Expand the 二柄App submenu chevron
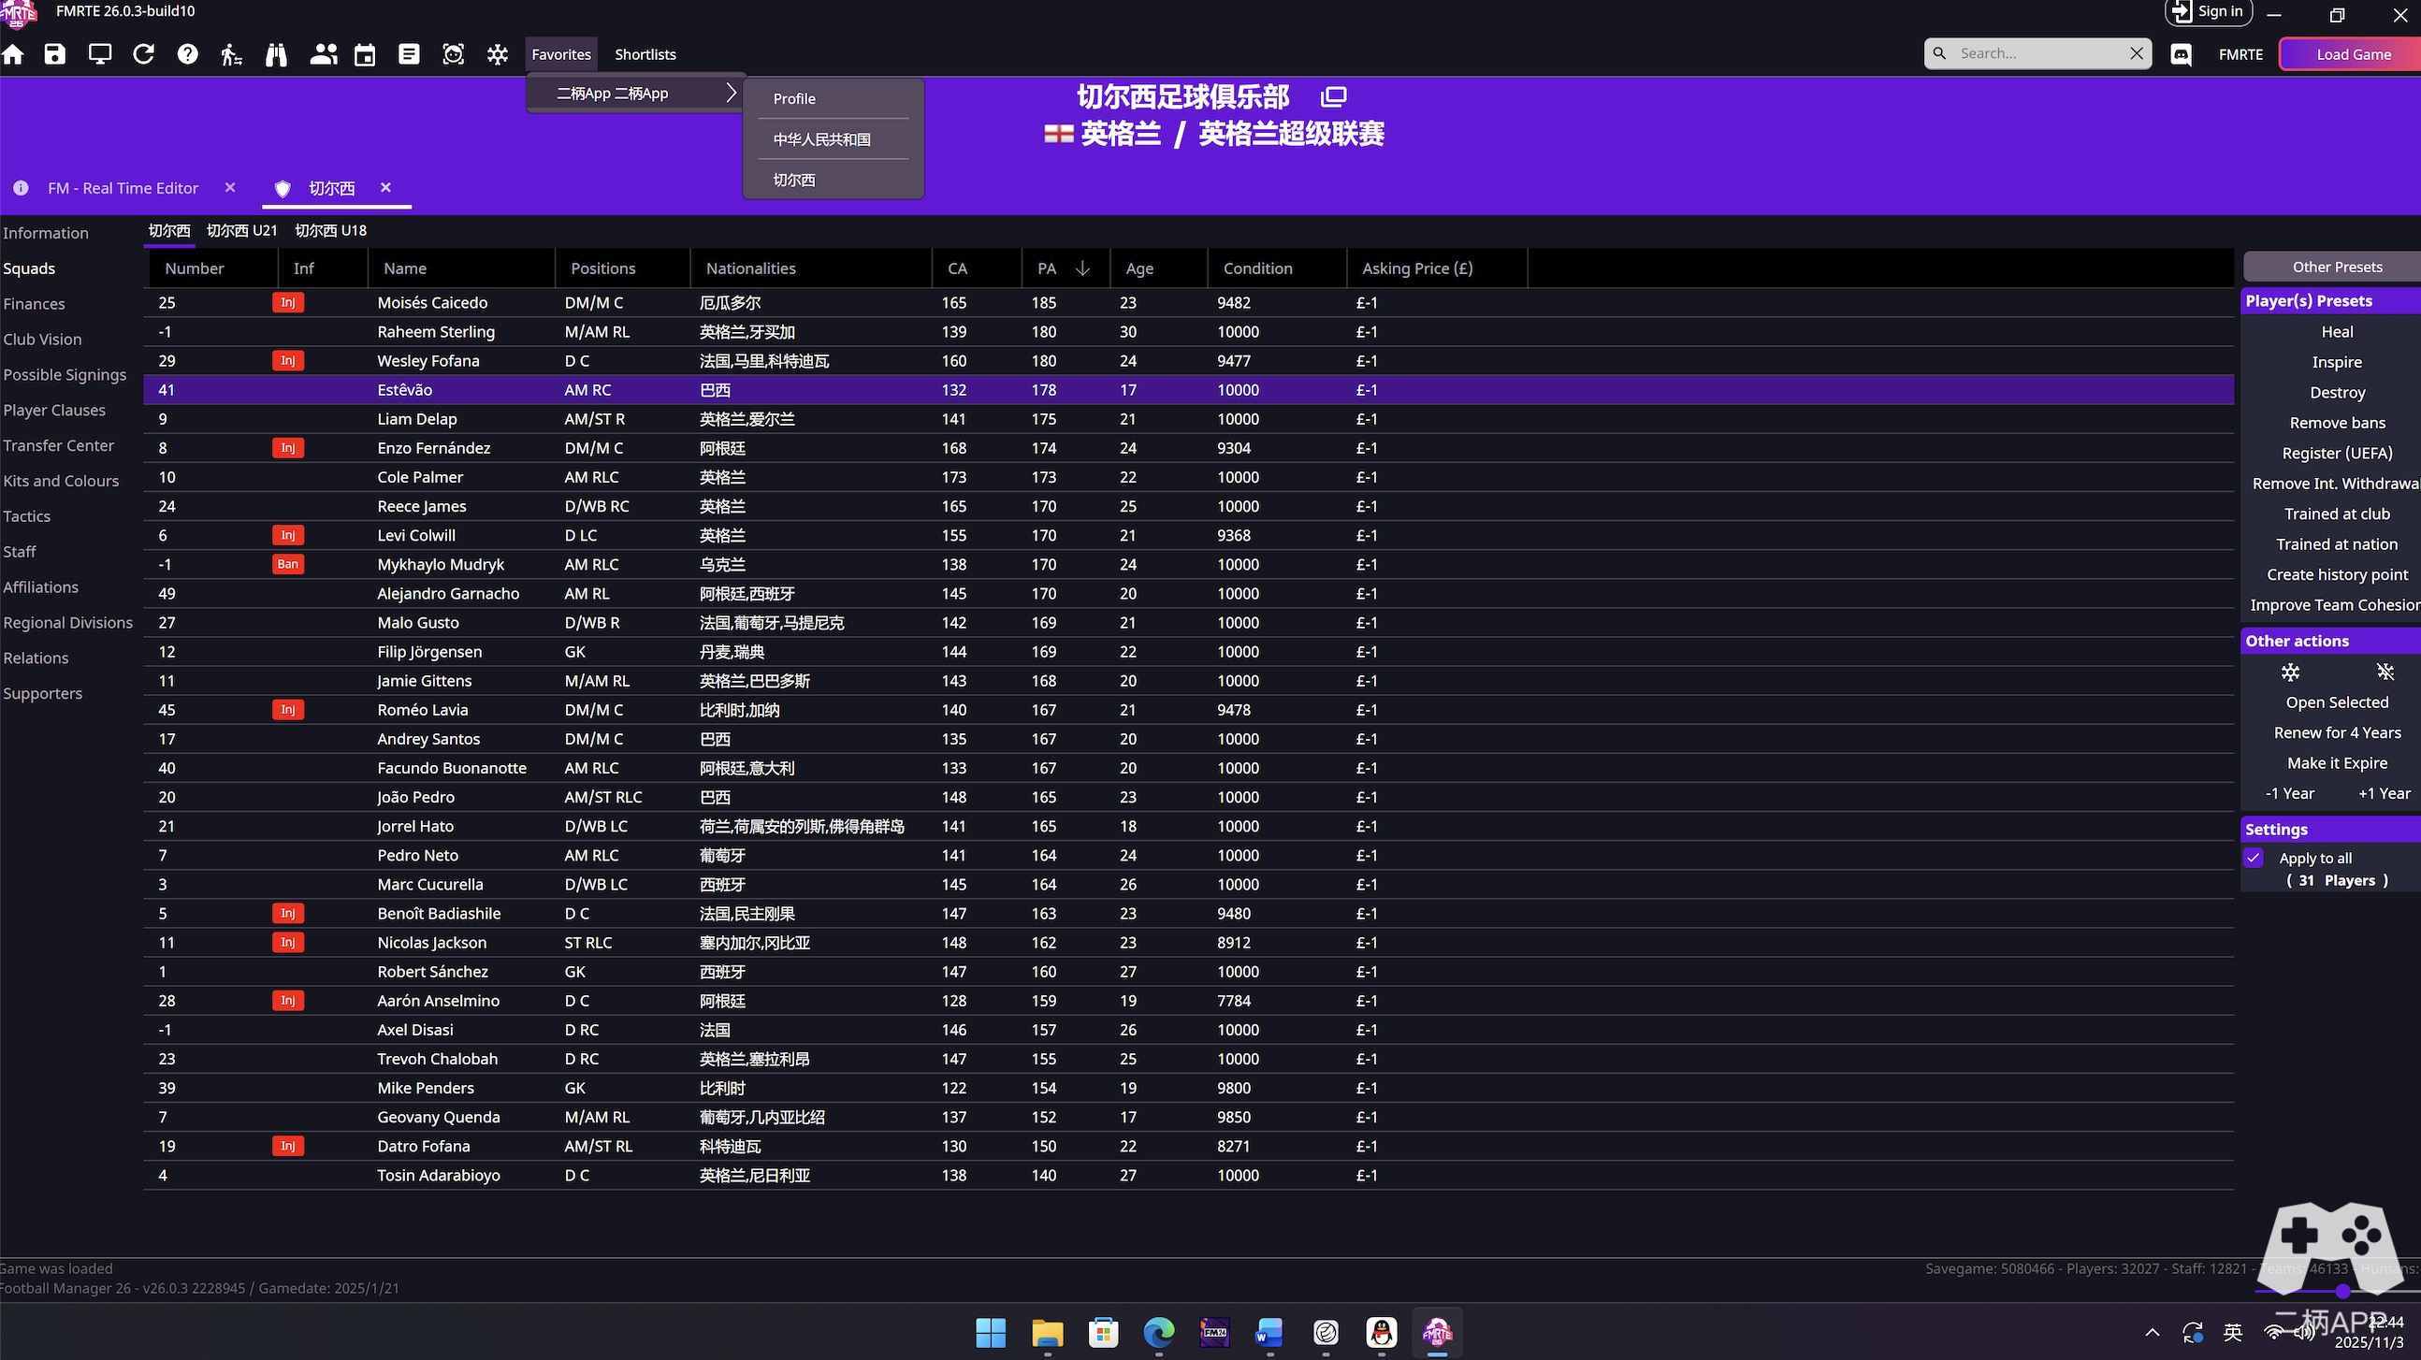The height and width of the screenshot is (1360, 2421). [x=732, y=93]
